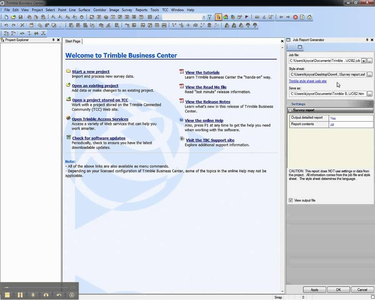Open the Job file dropdown arrow
The image size is (375, 300).
363,61
